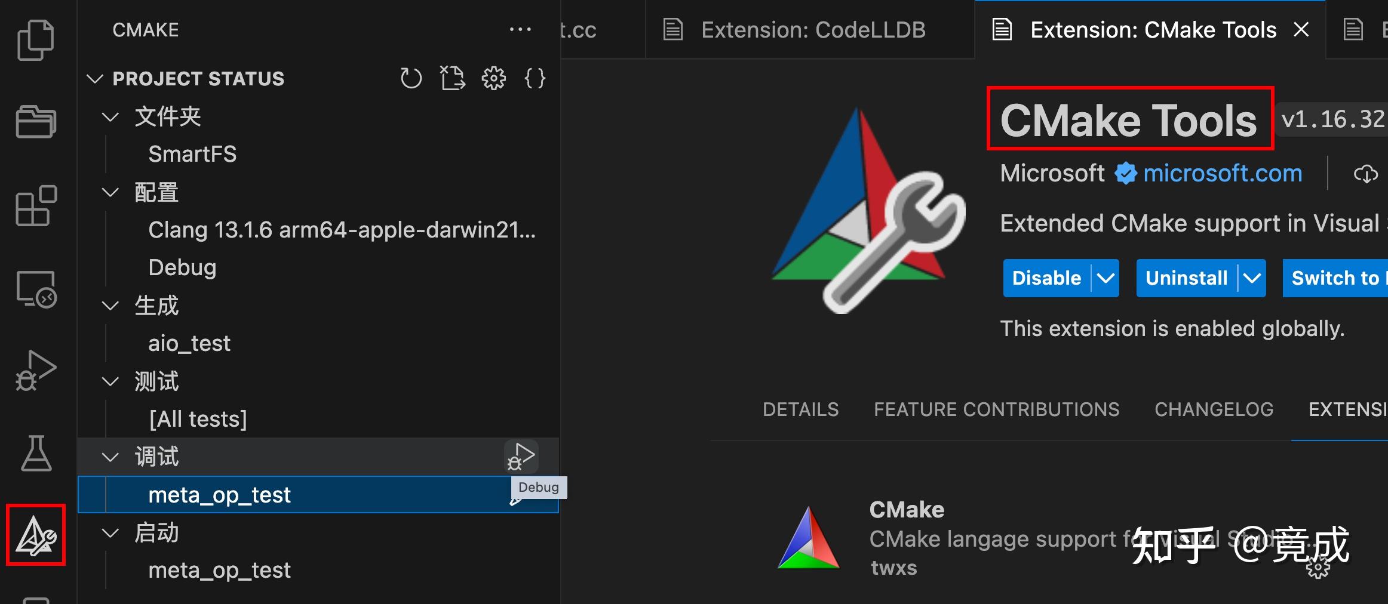The width and height of the screenshot is (1388, 604).
Task: Open the CMake settings gear icon
Action: click(x=493, y=78)
